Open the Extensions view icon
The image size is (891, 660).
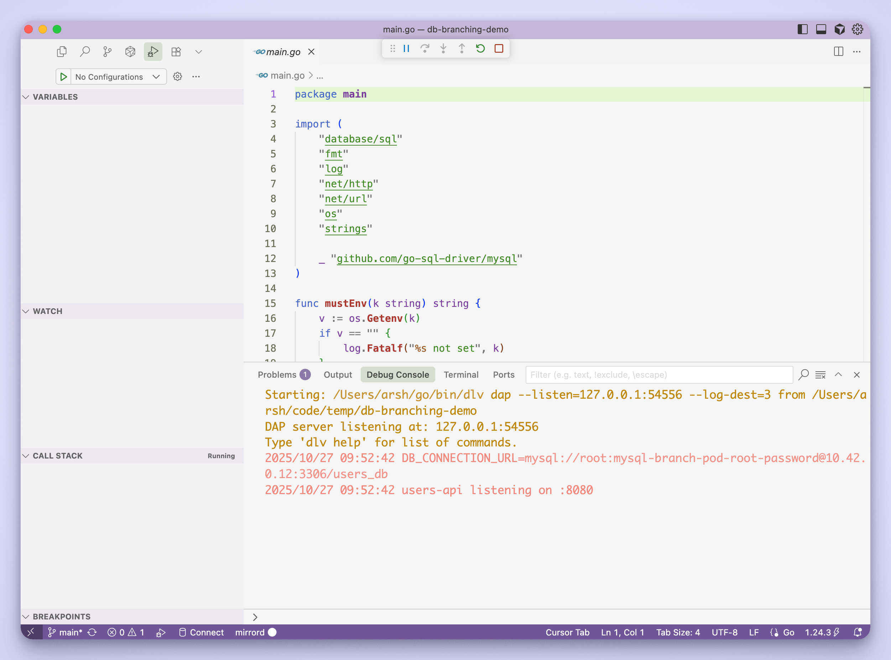(176, 52)
